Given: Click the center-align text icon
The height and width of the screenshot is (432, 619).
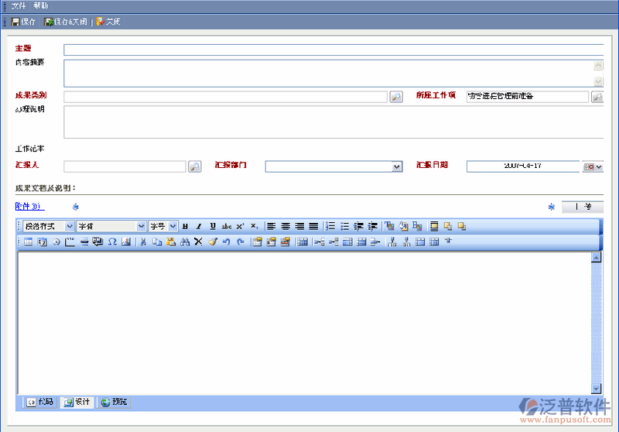Looking at the screenshot, I should click(286, 226).
